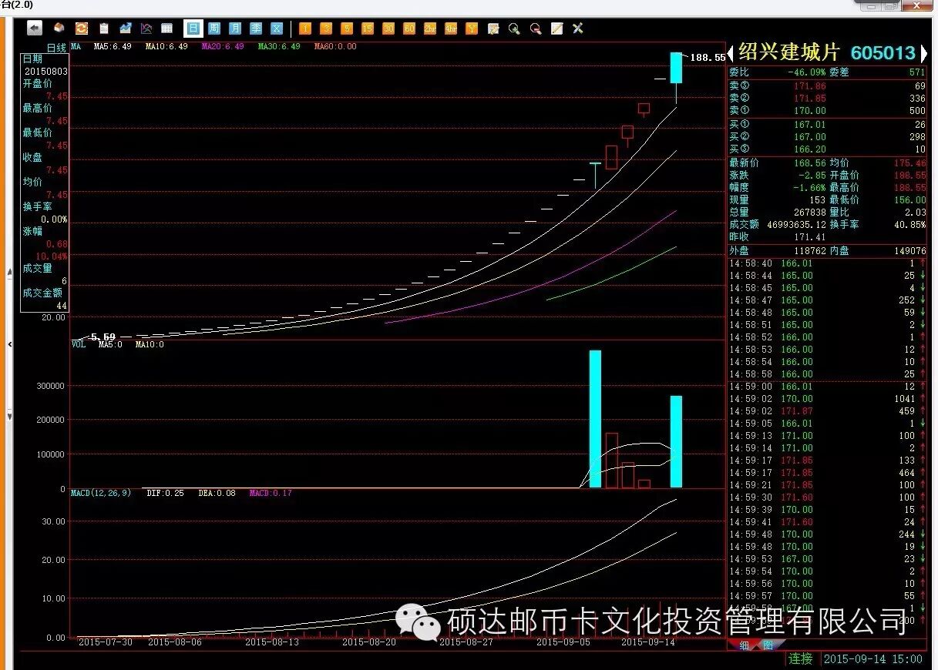The width and height of the screenshot is (938, 670).
Task: Go to next stock with right arrow
Action: [x=925, y=52]
